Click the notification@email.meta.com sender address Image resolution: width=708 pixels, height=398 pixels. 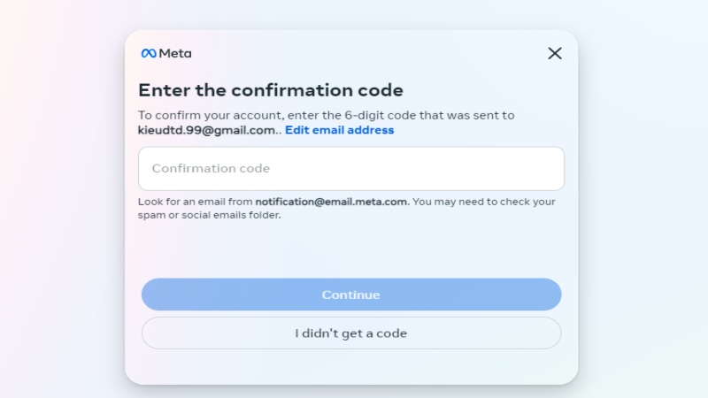331,202
